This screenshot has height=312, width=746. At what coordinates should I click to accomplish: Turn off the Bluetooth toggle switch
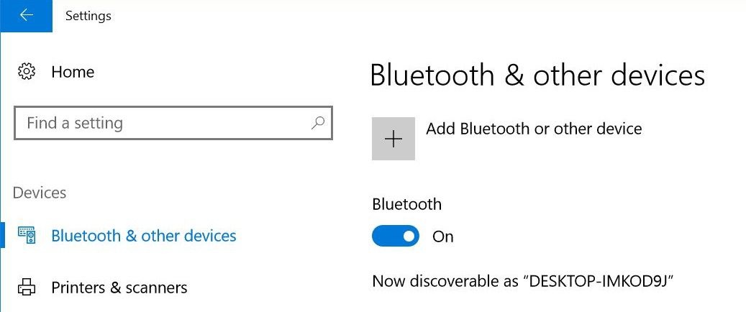pyautogui.click(x=395, y=236)
